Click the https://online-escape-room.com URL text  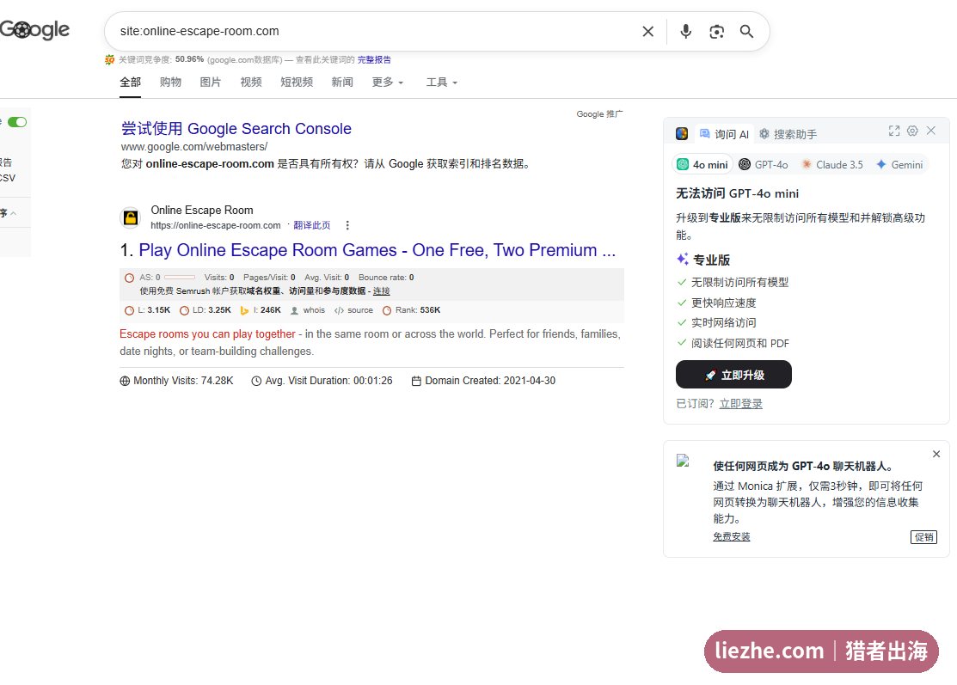(216, 226)
